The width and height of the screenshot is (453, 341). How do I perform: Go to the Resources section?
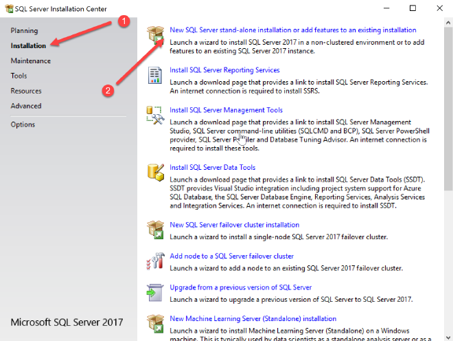coord(26,91)
